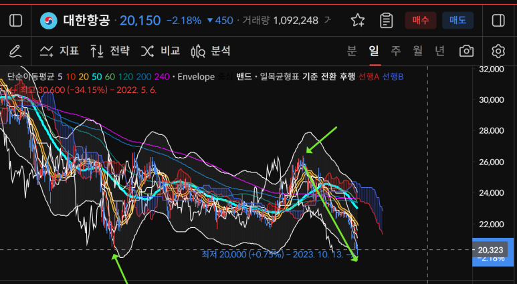Viewport: 517px width, 284px height.
Task: Click the 24,000 price axis label
Action: (492, 192)
